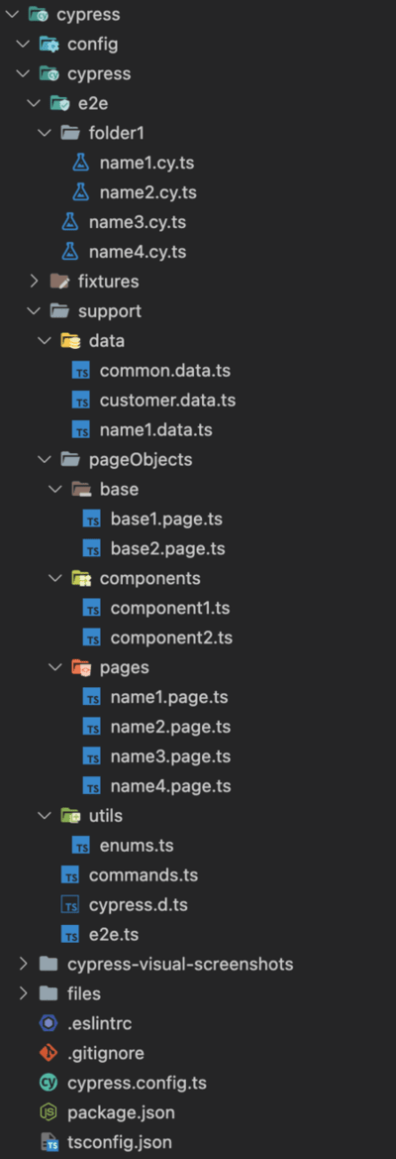Expand the files folder chevron

click(22, 993)
